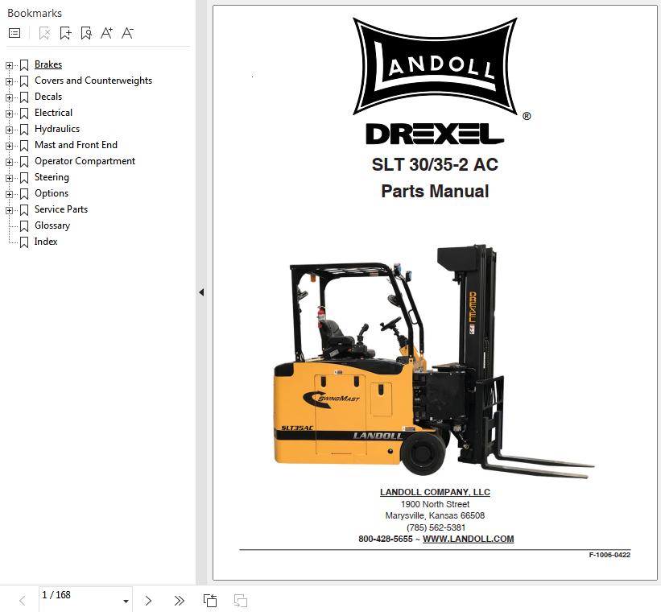Click the 1900 North Street address line
Viewport: 661px width, 612px height.
[x=435, y=504]
